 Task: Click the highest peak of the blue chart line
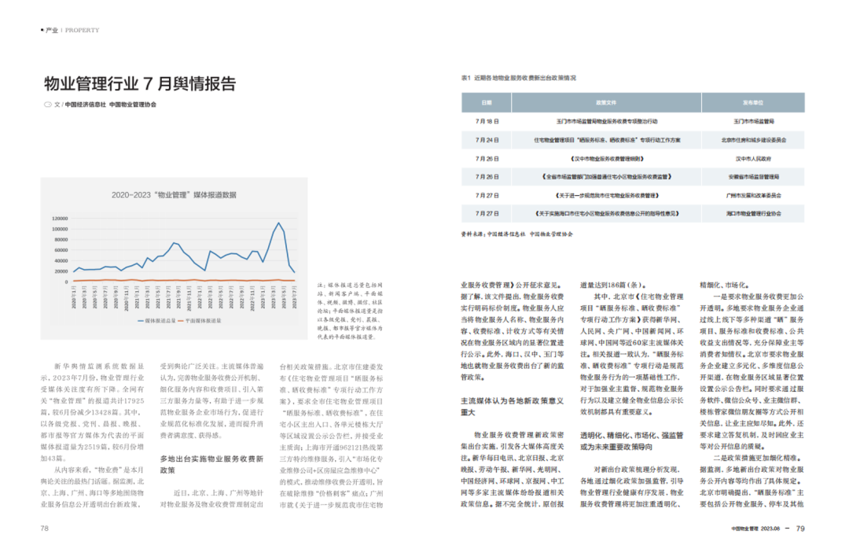click(x=278, y=223)
